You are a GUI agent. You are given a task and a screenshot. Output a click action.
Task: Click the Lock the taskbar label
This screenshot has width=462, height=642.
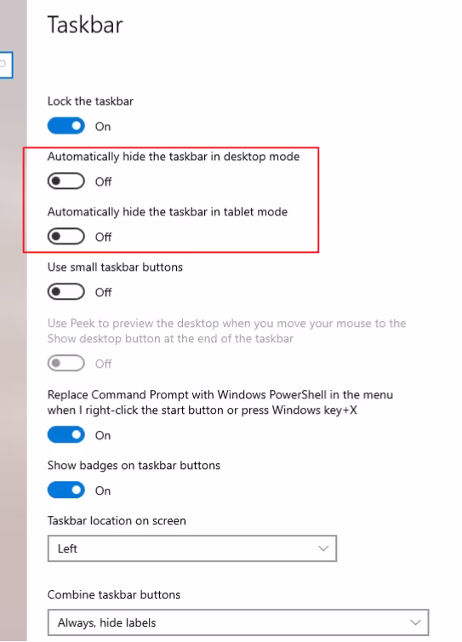[90, 101]
